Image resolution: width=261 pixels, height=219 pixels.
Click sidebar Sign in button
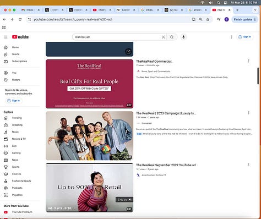[13, 101]
